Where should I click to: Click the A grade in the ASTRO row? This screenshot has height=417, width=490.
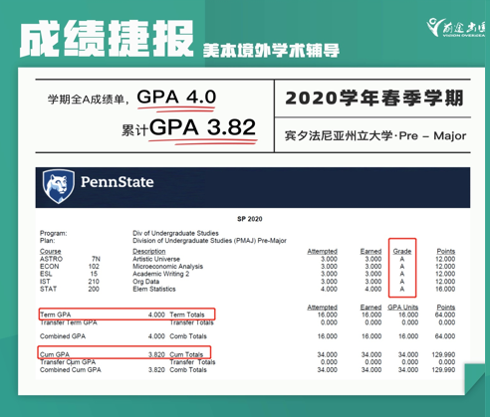point(402,259)
